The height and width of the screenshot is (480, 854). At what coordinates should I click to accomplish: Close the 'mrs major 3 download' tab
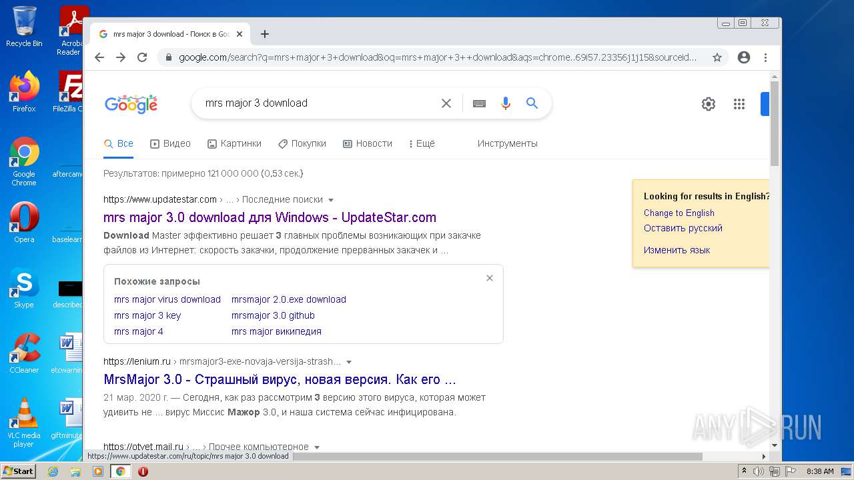coord(240,34)
